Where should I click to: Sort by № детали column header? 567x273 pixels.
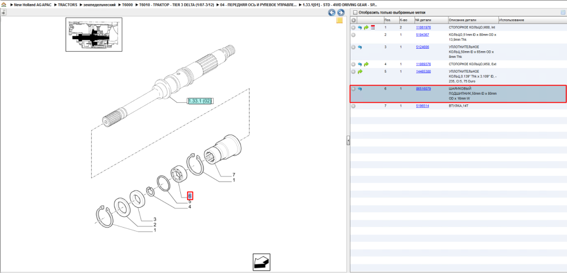pyautogui.click(x=431, y=20)
